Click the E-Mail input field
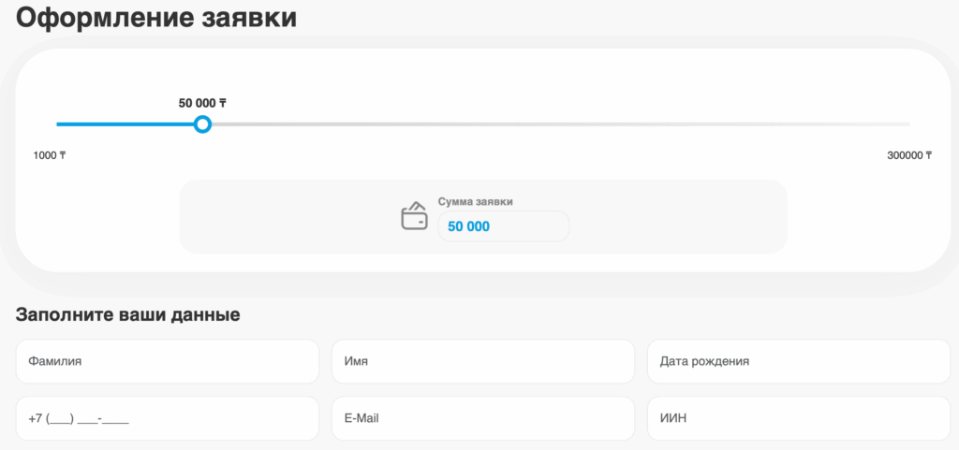The image size is (959, 450). (x=482, y=418)
